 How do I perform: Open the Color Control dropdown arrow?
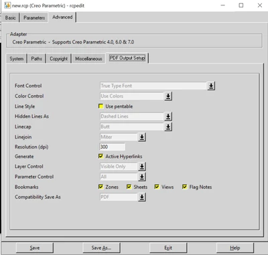click(168, 96)
